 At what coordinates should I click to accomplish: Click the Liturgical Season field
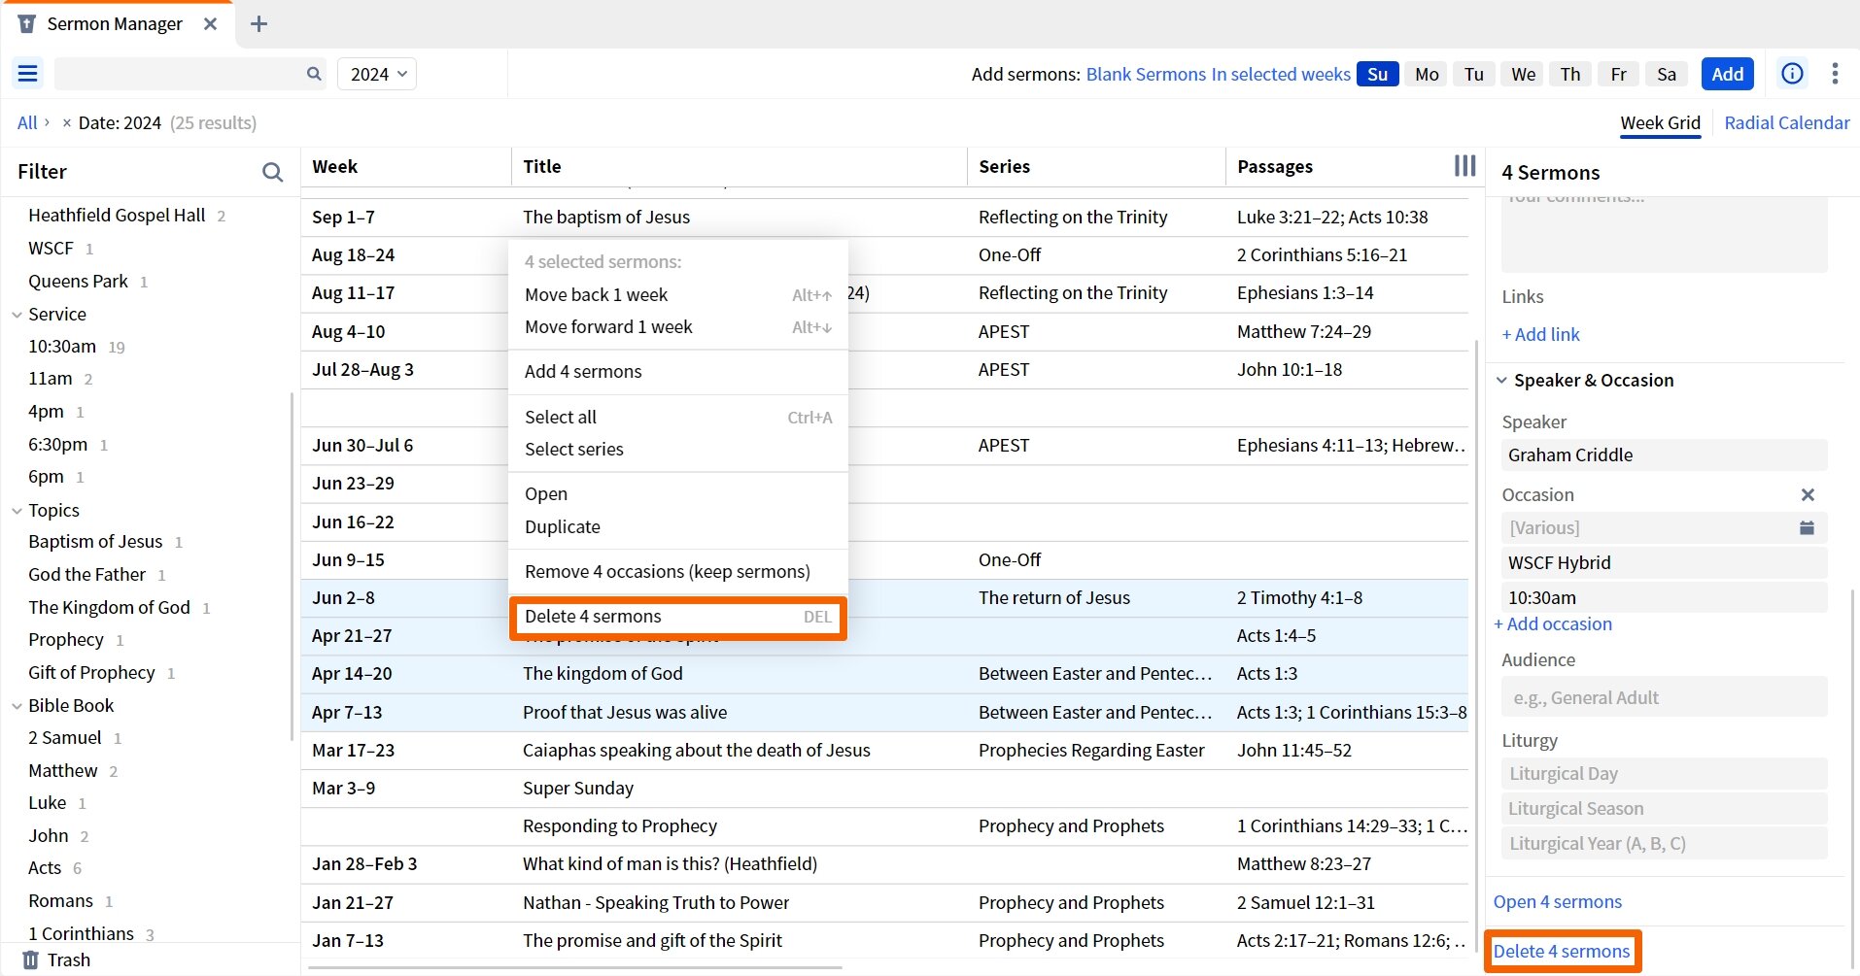tap(1664, 809)
